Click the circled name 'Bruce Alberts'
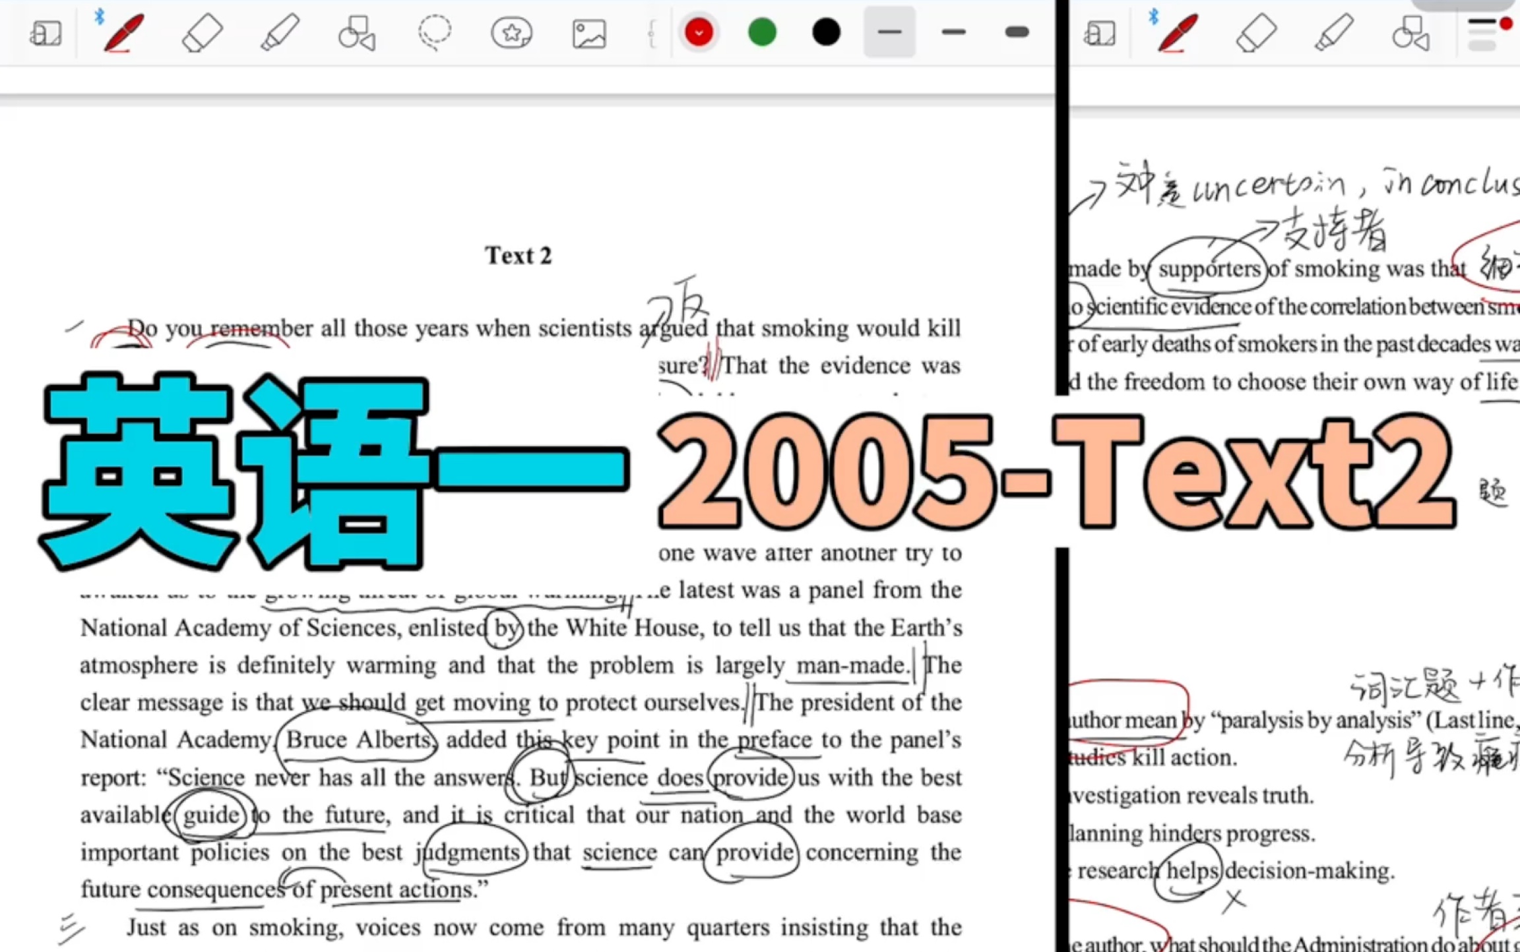Viewport: 1520px width, 952px height. [x=358, y=740]
